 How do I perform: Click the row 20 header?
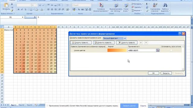pos(2,87)
